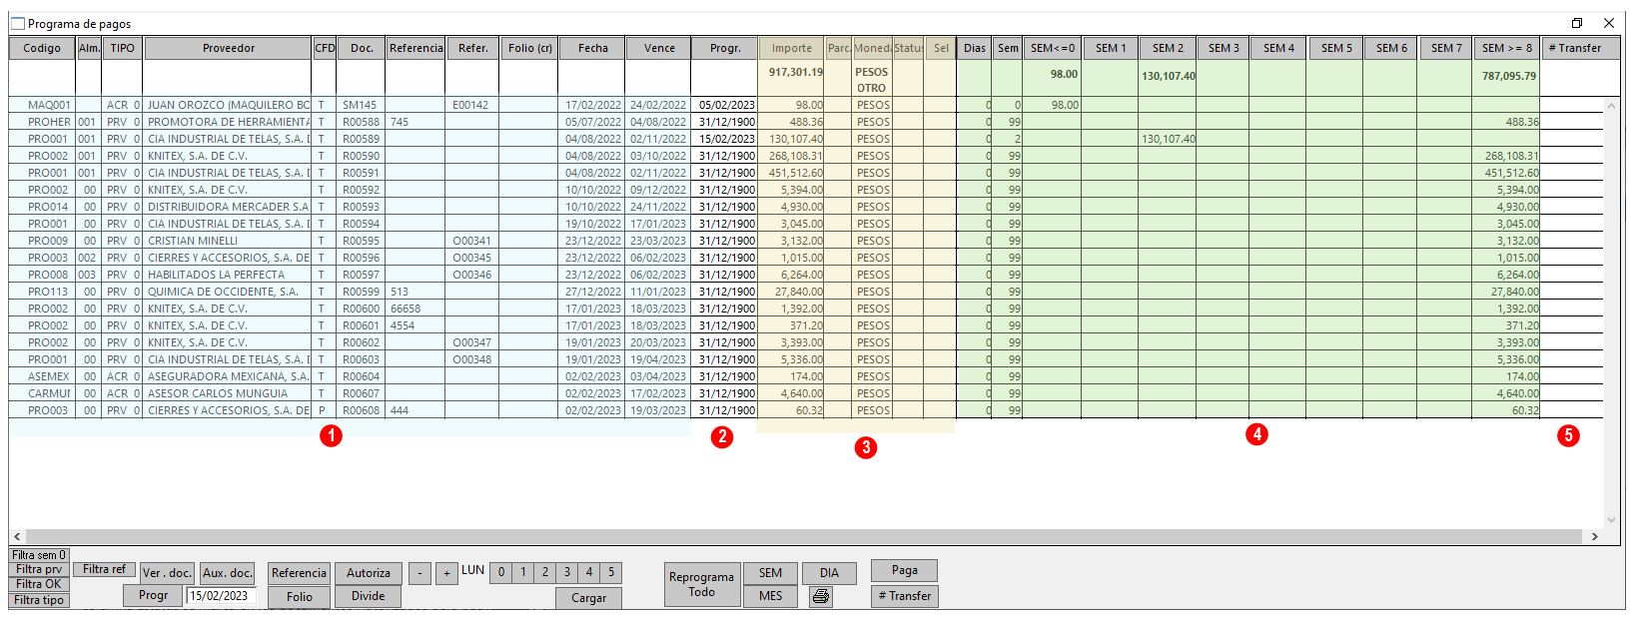Screen dimensions: 1639x620
Task: Click the 27,840.00 amount in Importe column
Action: (x=791, y=292)
